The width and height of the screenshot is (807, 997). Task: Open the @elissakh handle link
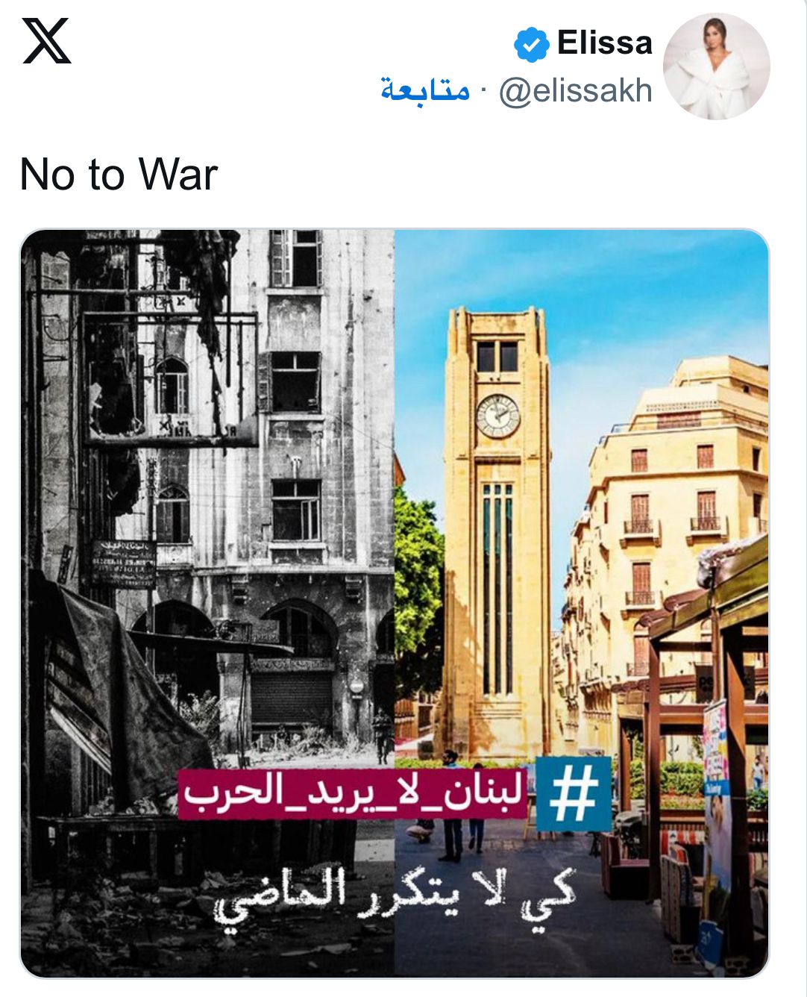576,92
